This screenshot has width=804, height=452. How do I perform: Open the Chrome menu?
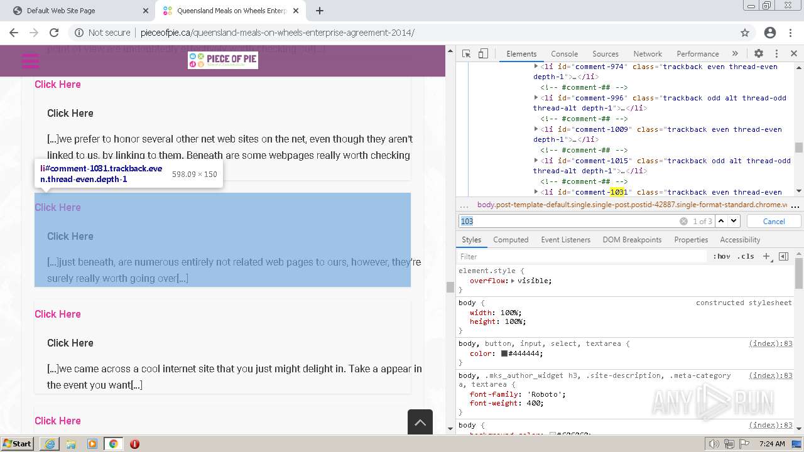(790, 33)
